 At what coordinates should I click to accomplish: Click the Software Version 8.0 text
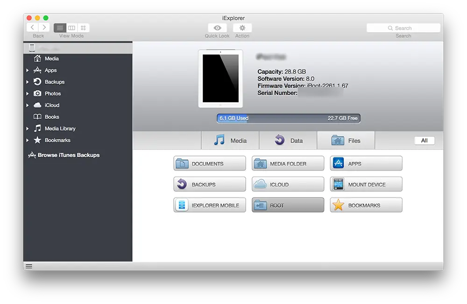pyautogui.click(x=286, y=78)
